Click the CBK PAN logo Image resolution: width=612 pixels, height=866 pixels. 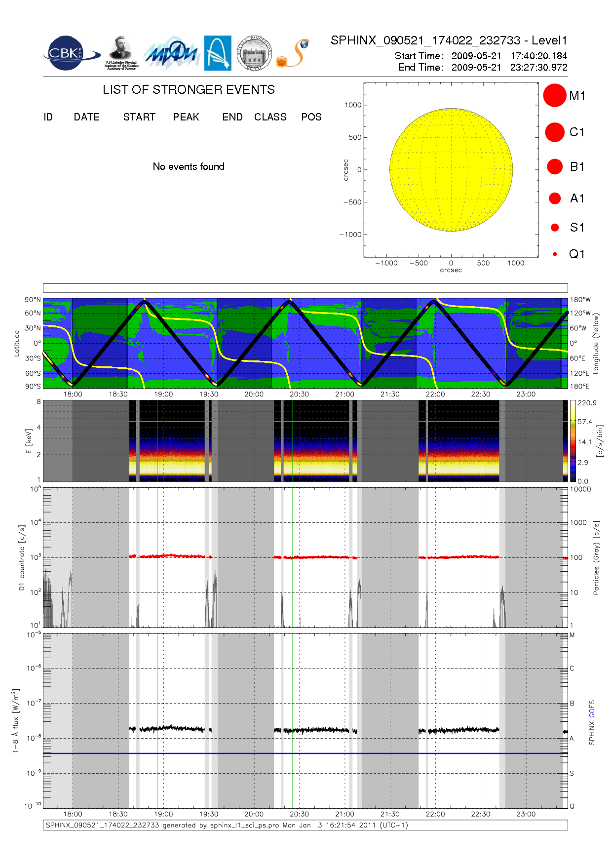[x=71, y=53]
